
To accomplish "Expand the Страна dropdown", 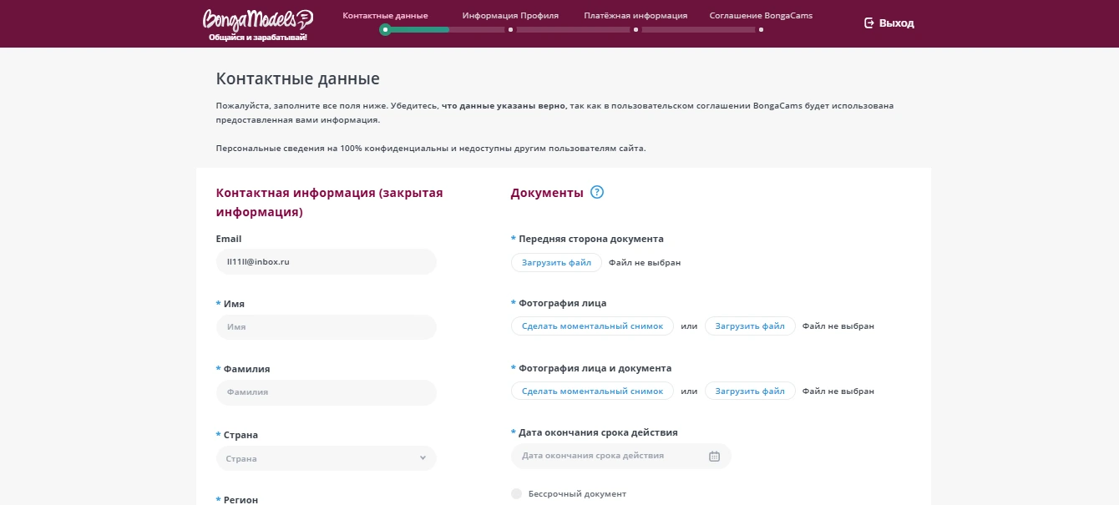I will (x=326, y=458).
